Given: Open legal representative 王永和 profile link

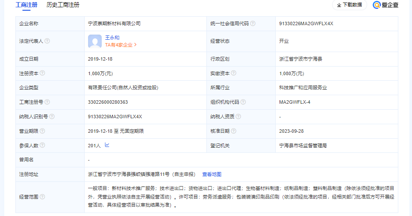Looking at the screenshot, I should point(112,38).
